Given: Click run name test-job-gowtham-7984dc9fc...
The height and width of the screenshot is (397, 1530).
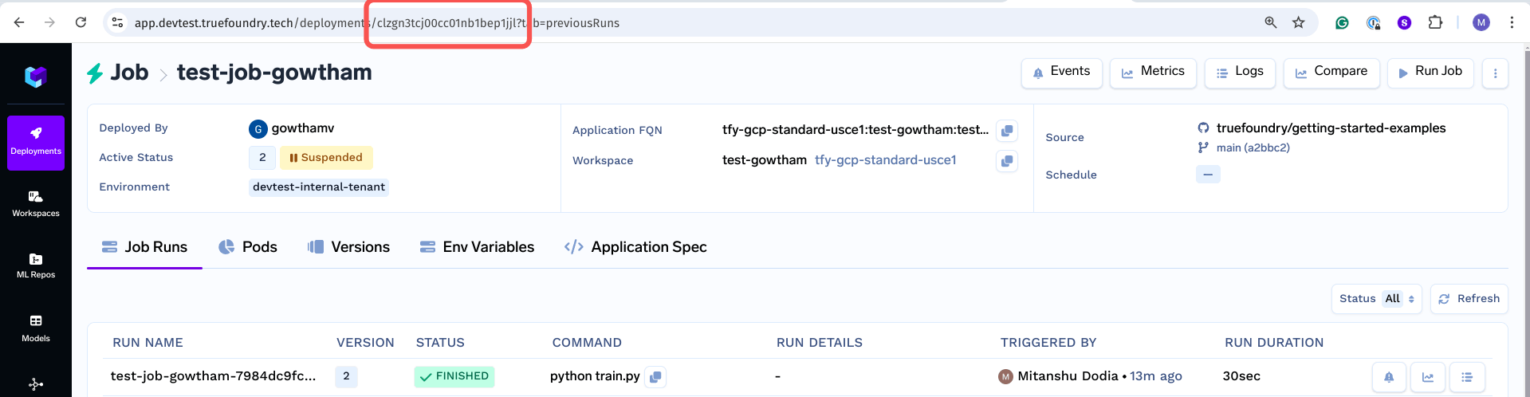Looking at the screenshot, I should click(213, 376).
